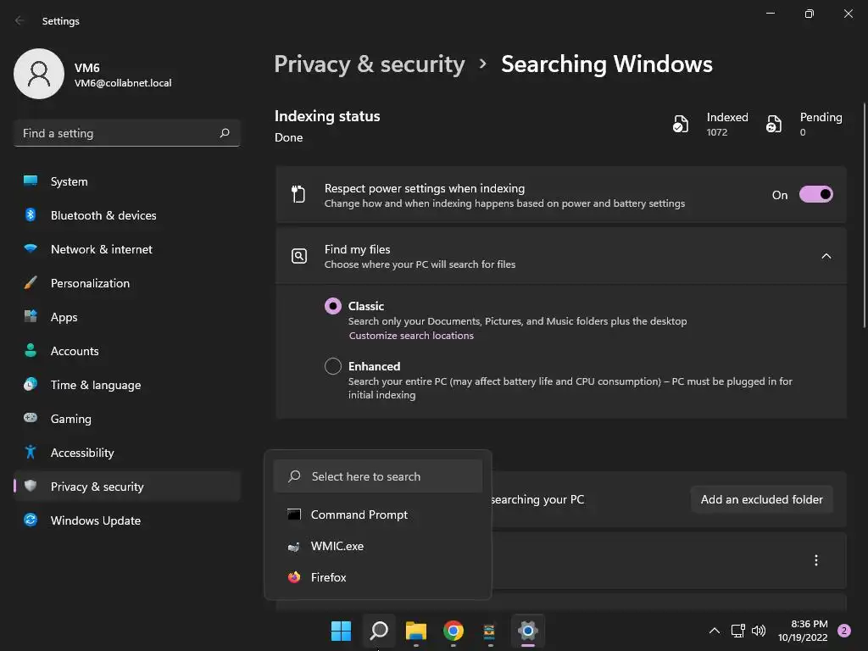Click Customize search locations link

pyautogui.click(x=411, y=336)
